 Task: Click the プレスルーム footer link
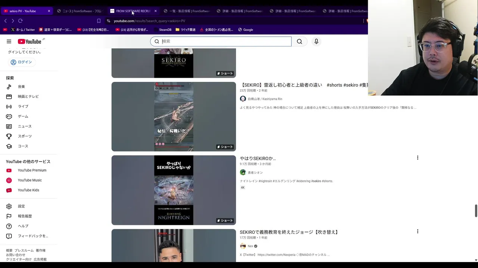pyautogui.click(x=24, y=251)
